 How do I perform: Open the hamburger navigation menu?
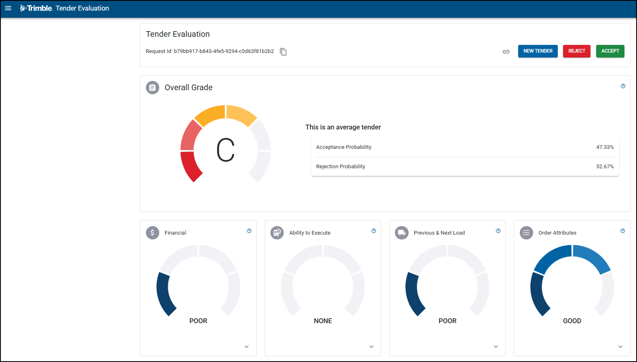tap(8, 8)
